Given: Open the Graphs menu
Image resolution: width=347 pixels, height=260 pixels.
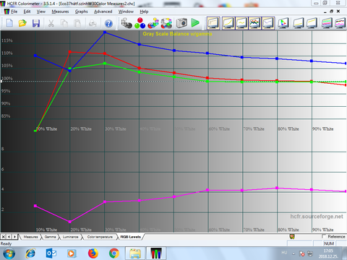Looking at the screenshot, I should [81, 12].
